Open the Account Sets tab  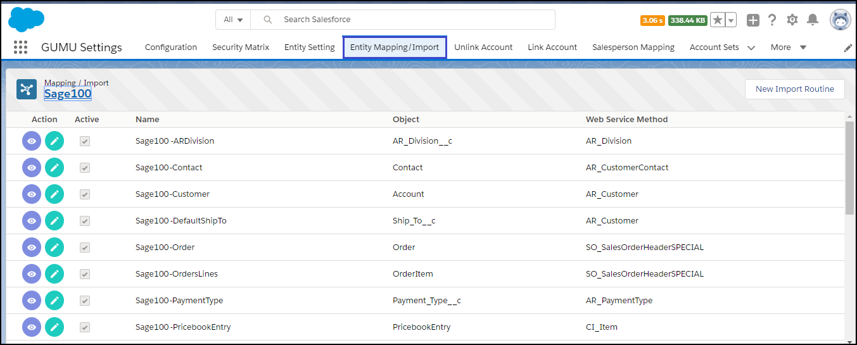[x=714, y=47]
